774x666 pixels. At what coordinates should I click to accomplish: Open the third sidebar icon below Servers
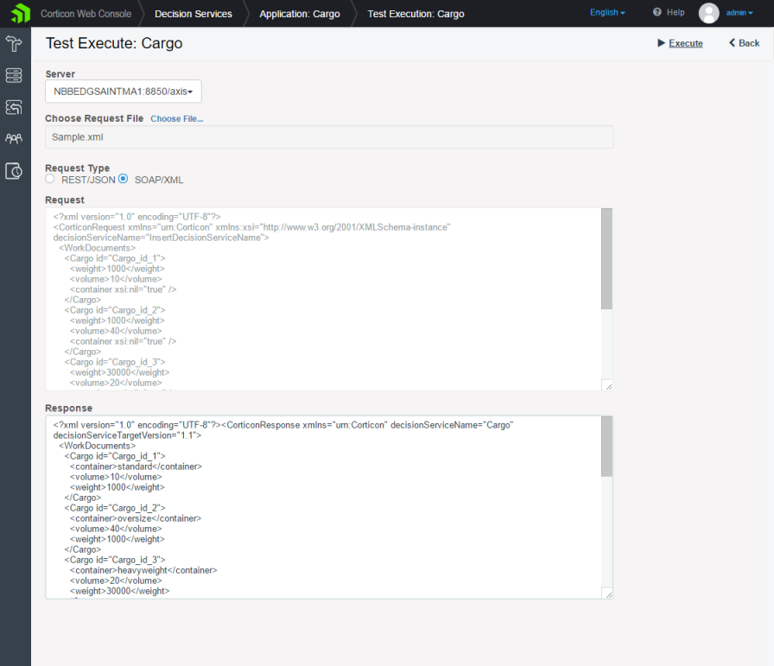(14, 107)
